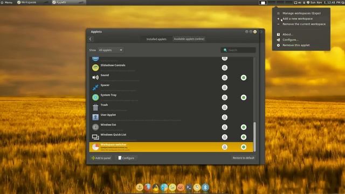
Task: Switch to Available applets (online) tab
Action: pyautogui.click(x=189, y=39)
